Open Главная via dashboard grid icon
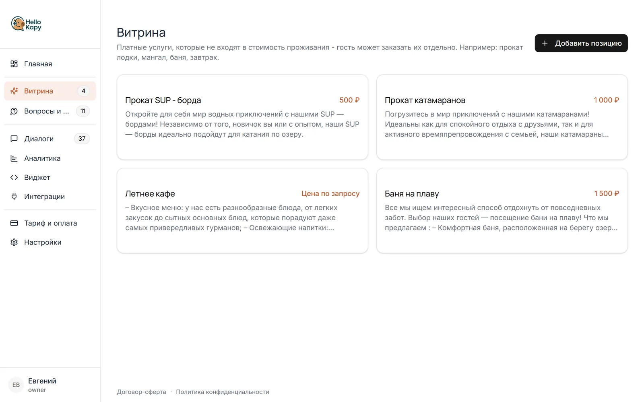The image size is (644, 402). (14, 64)
